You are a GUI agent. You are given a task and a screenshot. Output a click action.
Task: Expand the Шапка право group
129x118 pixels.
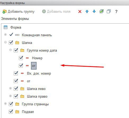pos(10,96)
